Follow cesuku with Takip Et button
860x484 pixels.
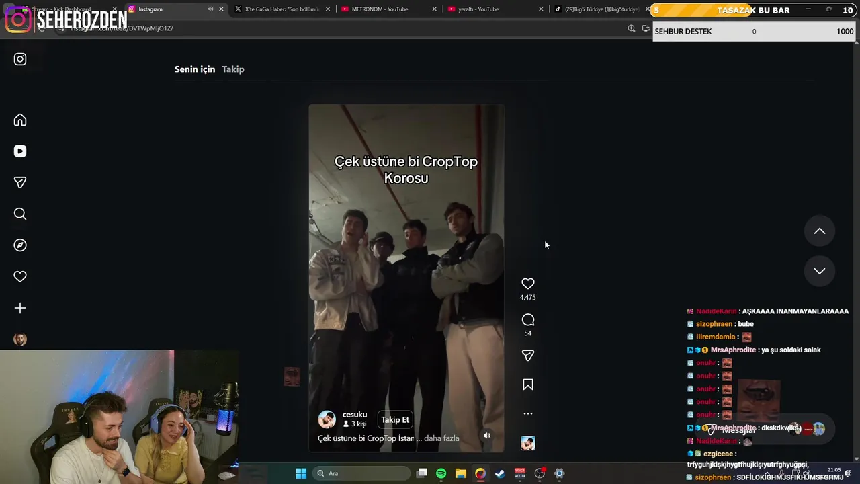(395, 420)
